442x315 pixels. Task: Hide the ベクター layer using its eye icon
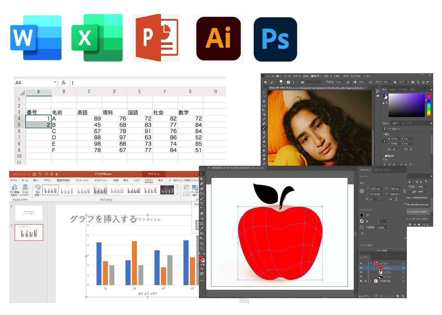361,263
